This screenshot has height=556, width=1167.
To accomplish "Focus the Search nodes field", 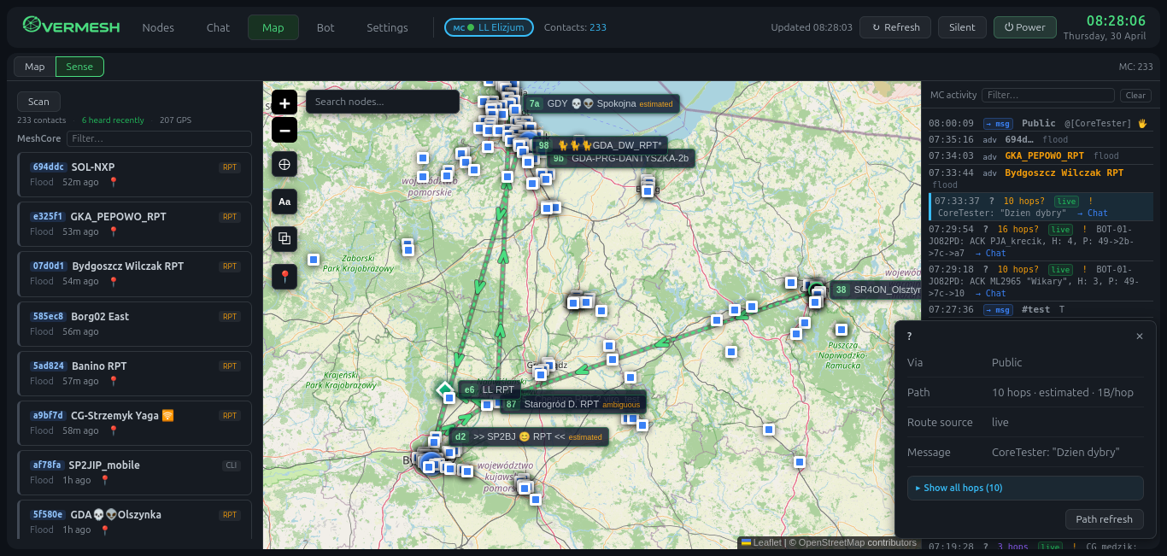I will 383,102.
